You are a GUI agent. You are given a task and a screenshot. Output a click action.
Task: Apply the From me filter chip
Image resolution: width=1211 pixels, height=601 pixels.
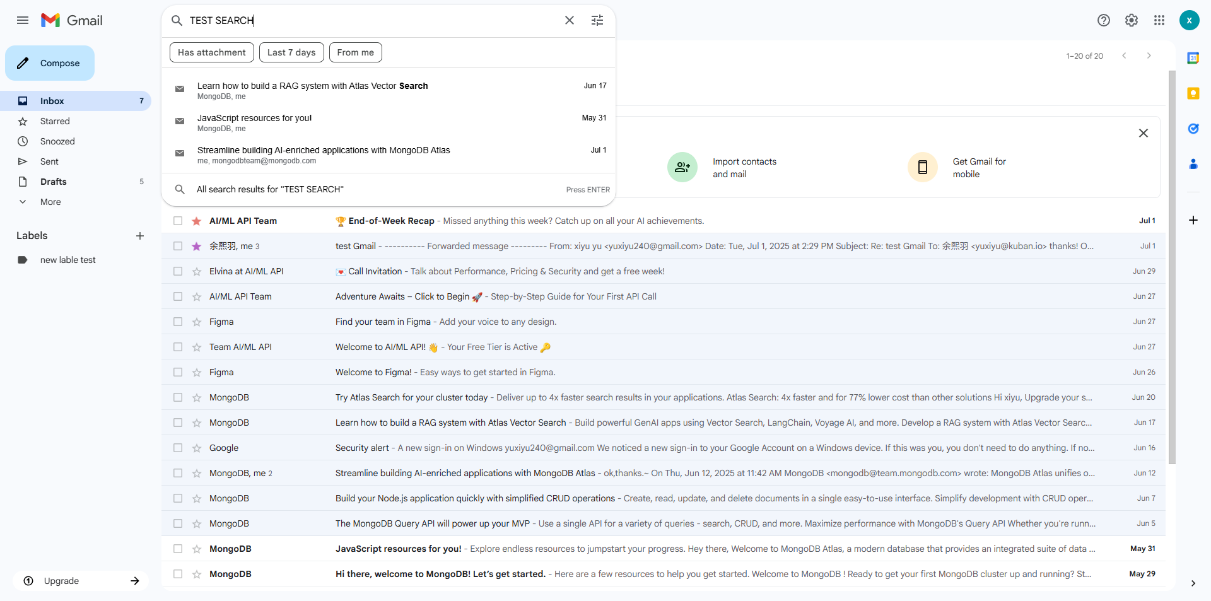point(356,52)
